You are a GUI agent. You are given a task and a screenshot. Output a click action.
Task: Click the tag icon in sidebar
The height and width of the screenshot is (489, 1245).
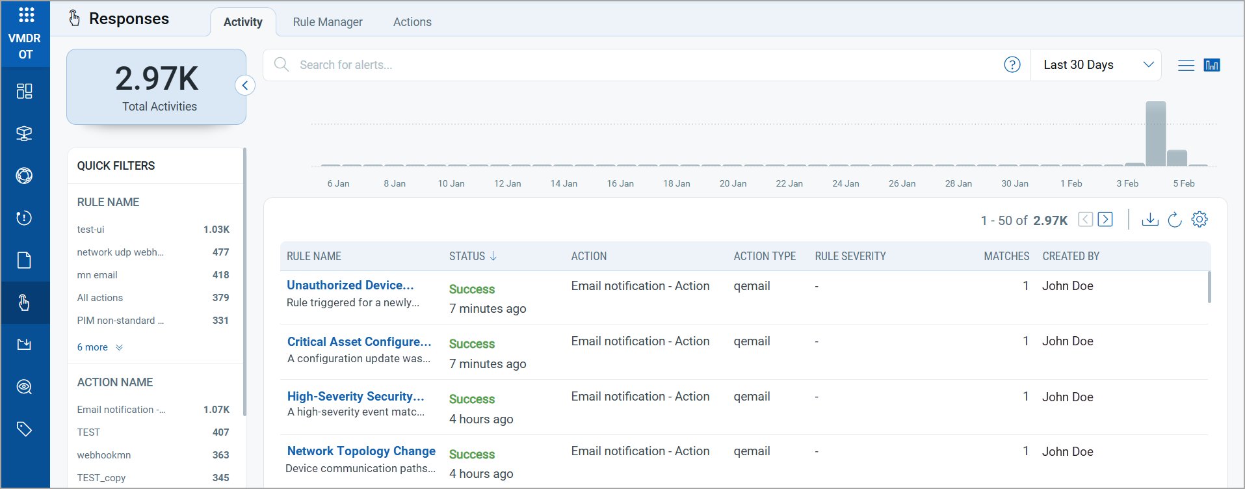[24, 429]
